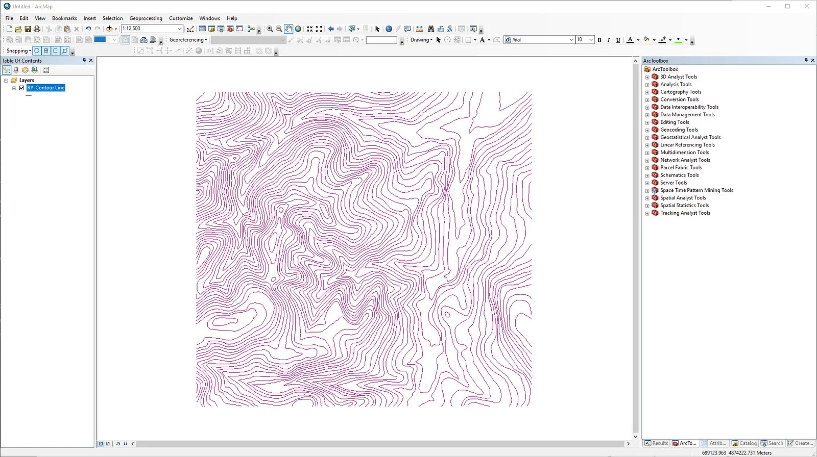This screenshot has width=817, height=457.
Task: Click the map horizontal scrollbar
Action: point(380,444)
